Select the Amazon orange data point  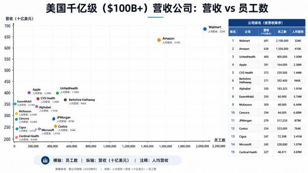point(159,40)
